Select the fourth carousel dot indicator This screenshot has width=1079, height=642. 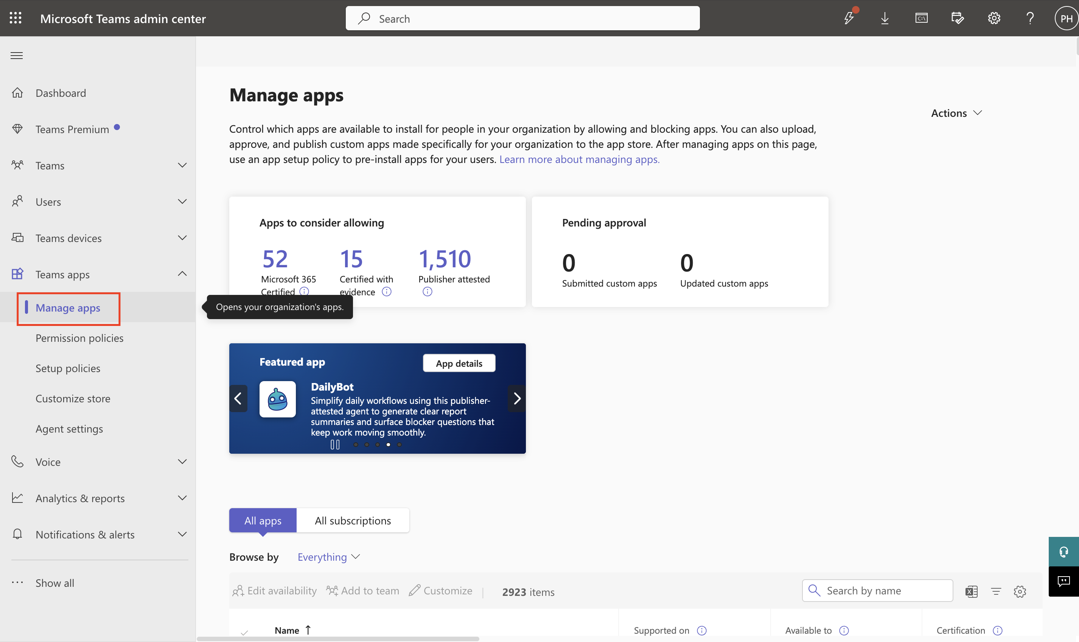pos(388,445)
